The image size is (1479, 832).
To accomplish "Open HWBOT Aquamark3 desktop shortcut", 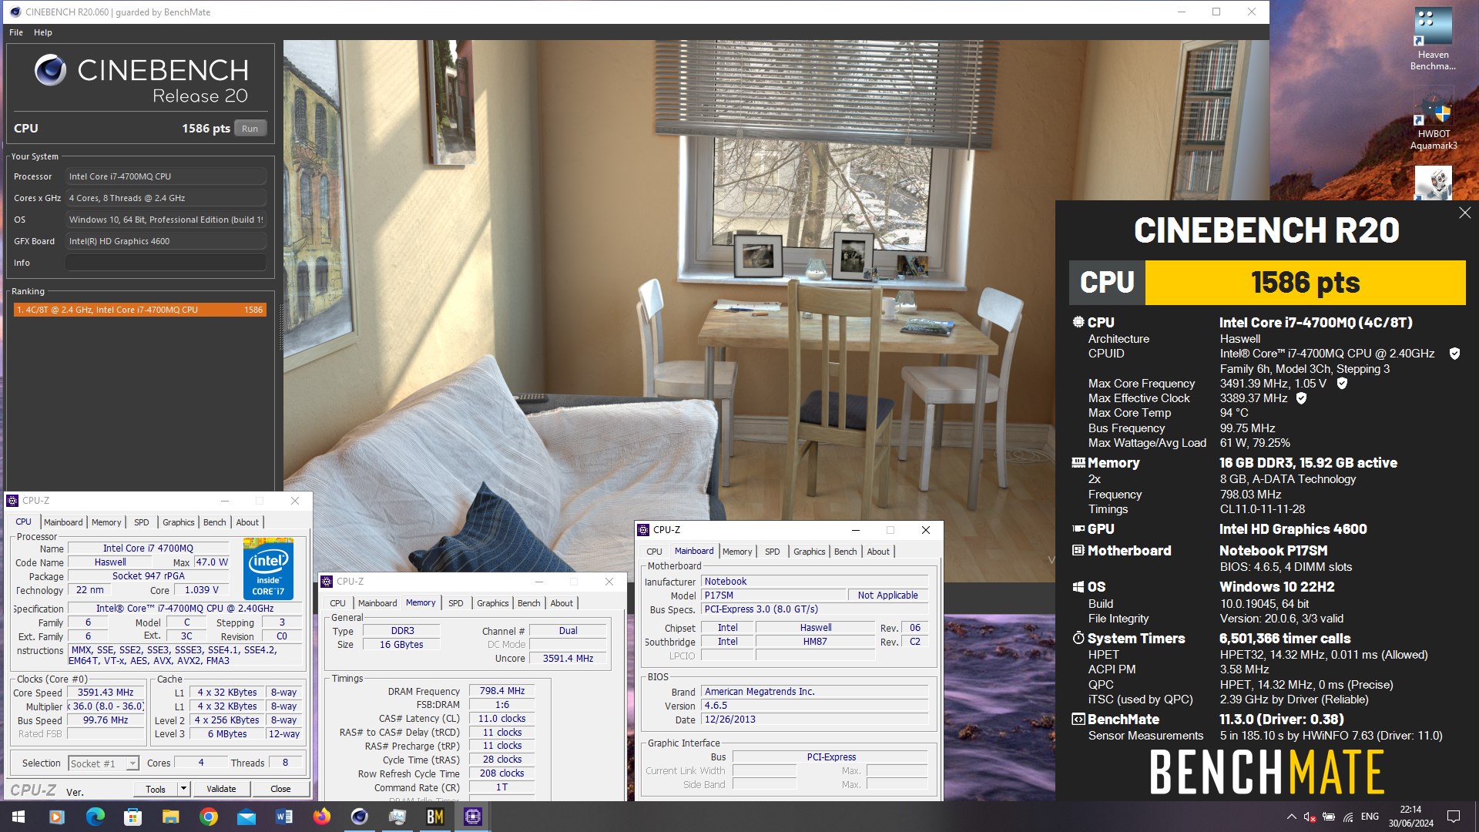I will point(1433,119).
